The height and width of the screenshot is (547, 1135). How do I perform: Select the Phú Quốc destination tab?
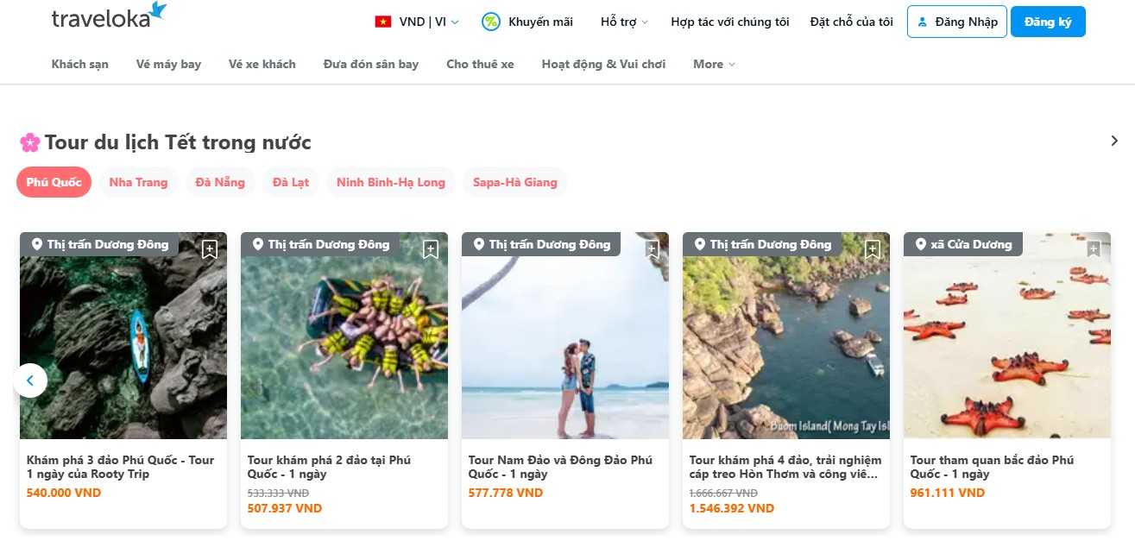pyautogui.click(x=54, y=182)
